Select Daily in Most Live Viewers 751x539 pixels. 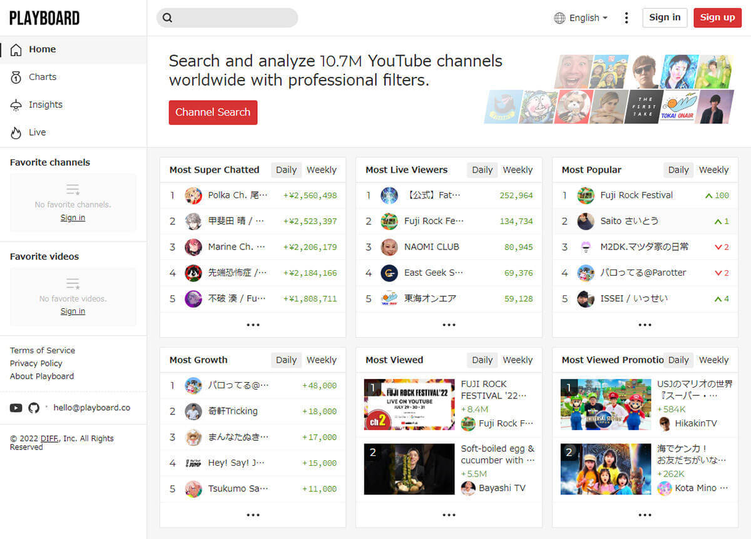(x=482, y=170)
